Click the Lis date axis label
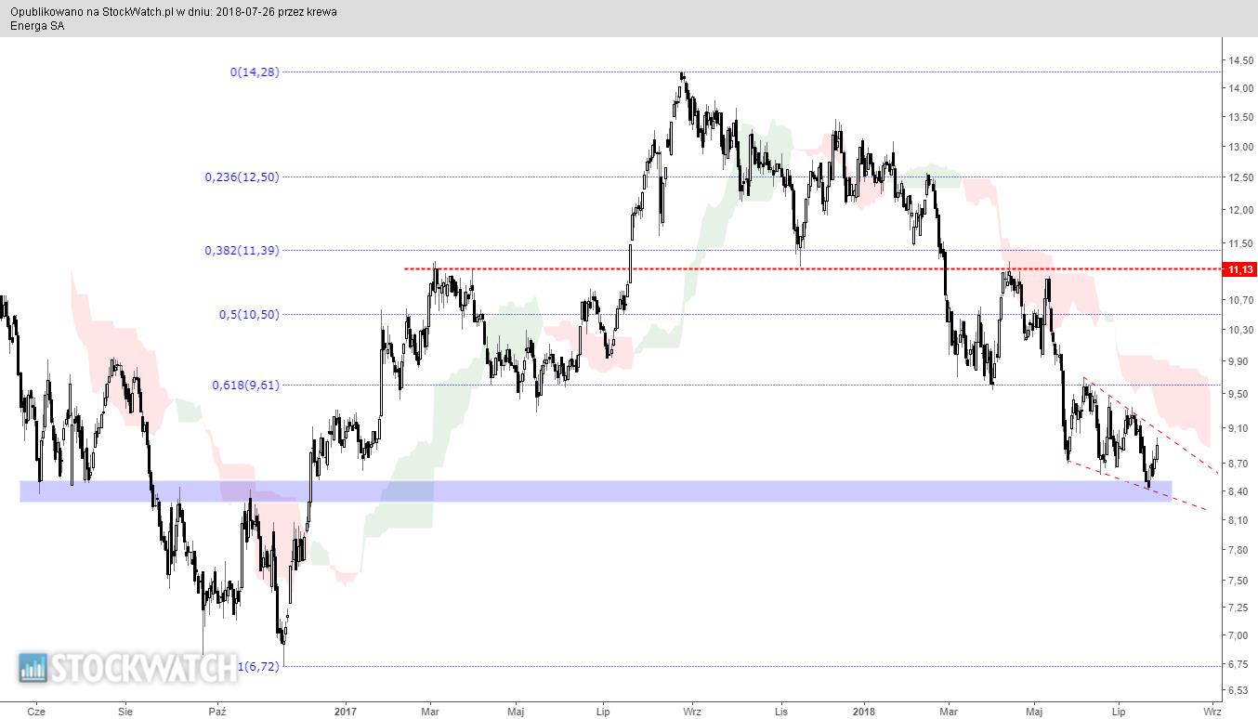This screenshot has width=1258, height=719. pos(781,712)
